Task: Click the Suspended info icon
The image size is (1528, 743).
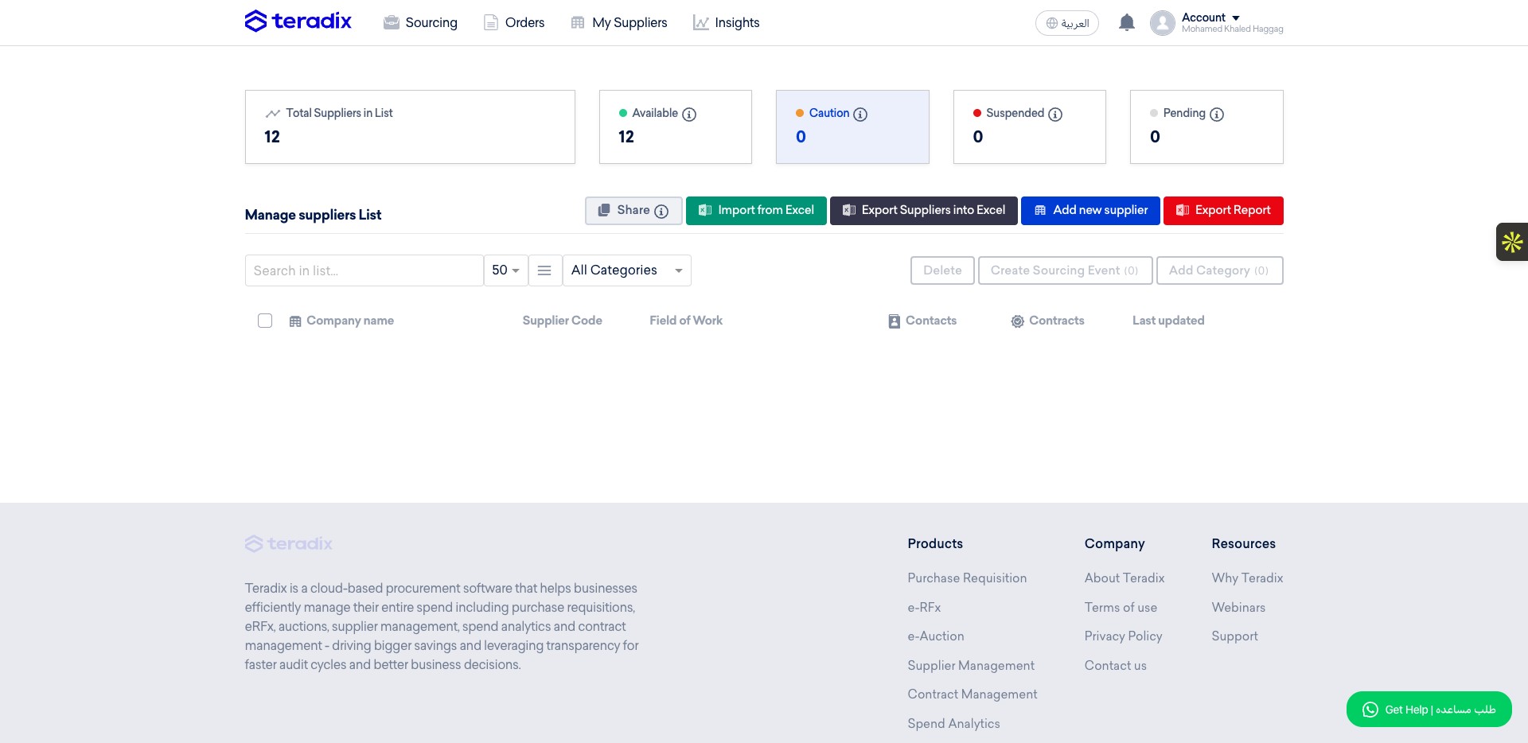Action: pyautogui.click(x=1055, y=114)
